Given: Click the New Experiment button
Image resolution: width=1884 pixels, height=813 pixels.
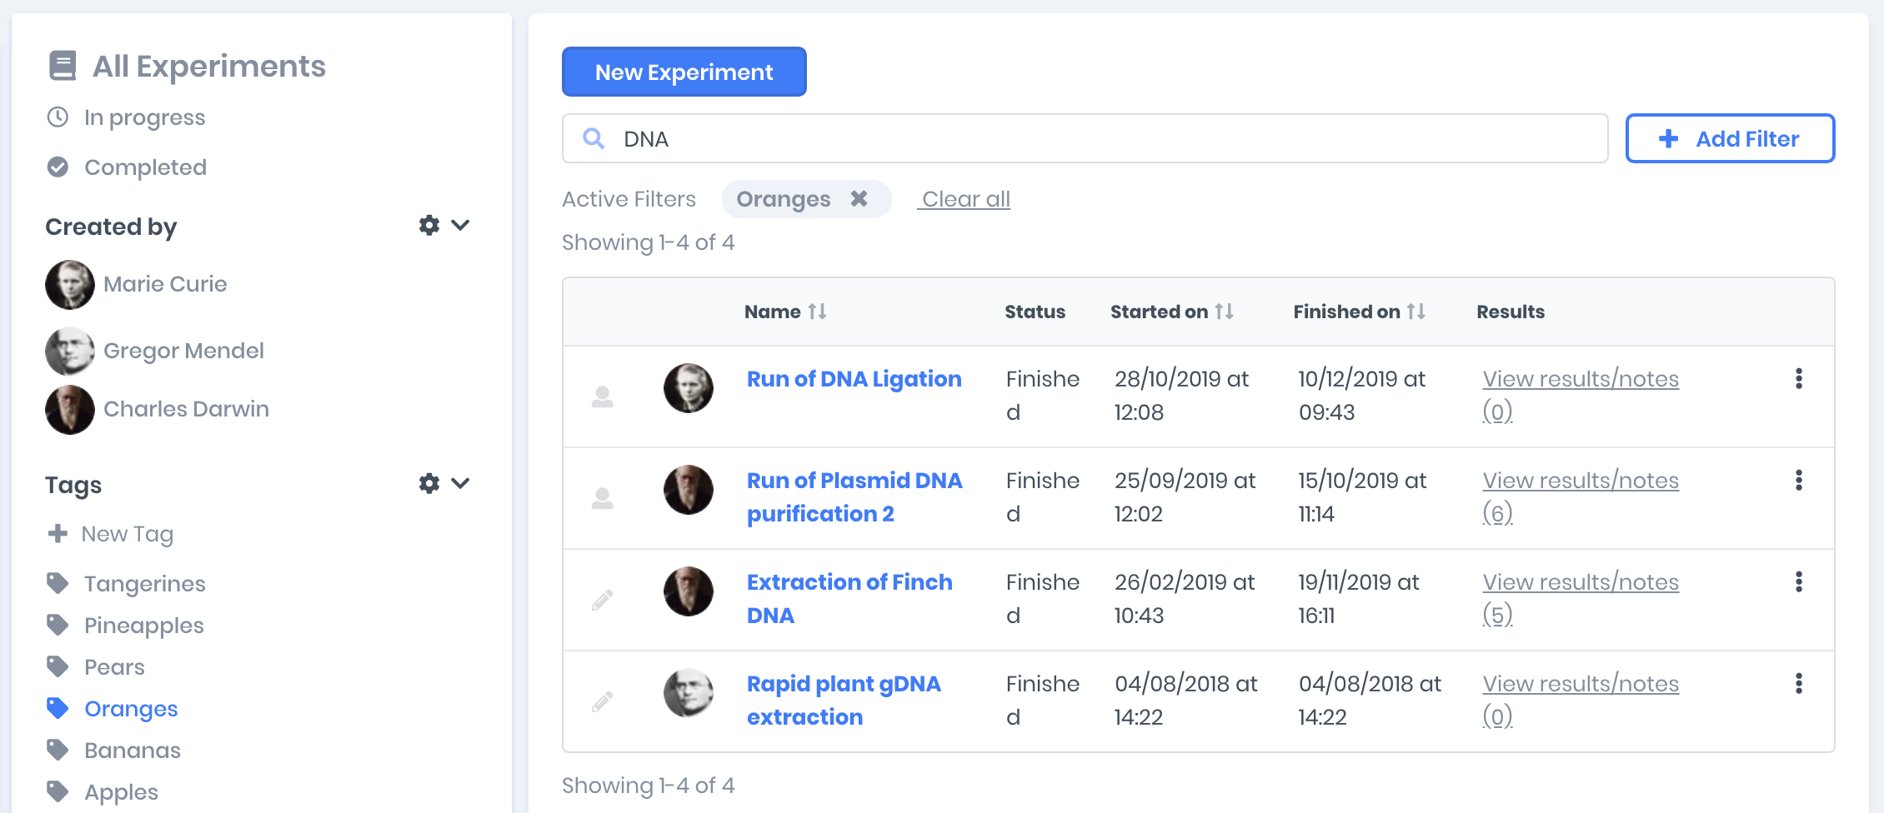Looking at the screenshot, I should [x=684, y=72].
